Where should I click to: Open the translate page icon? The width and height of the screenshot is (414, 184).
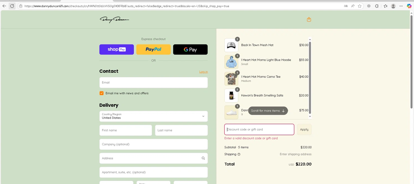(x=346, y=6)
